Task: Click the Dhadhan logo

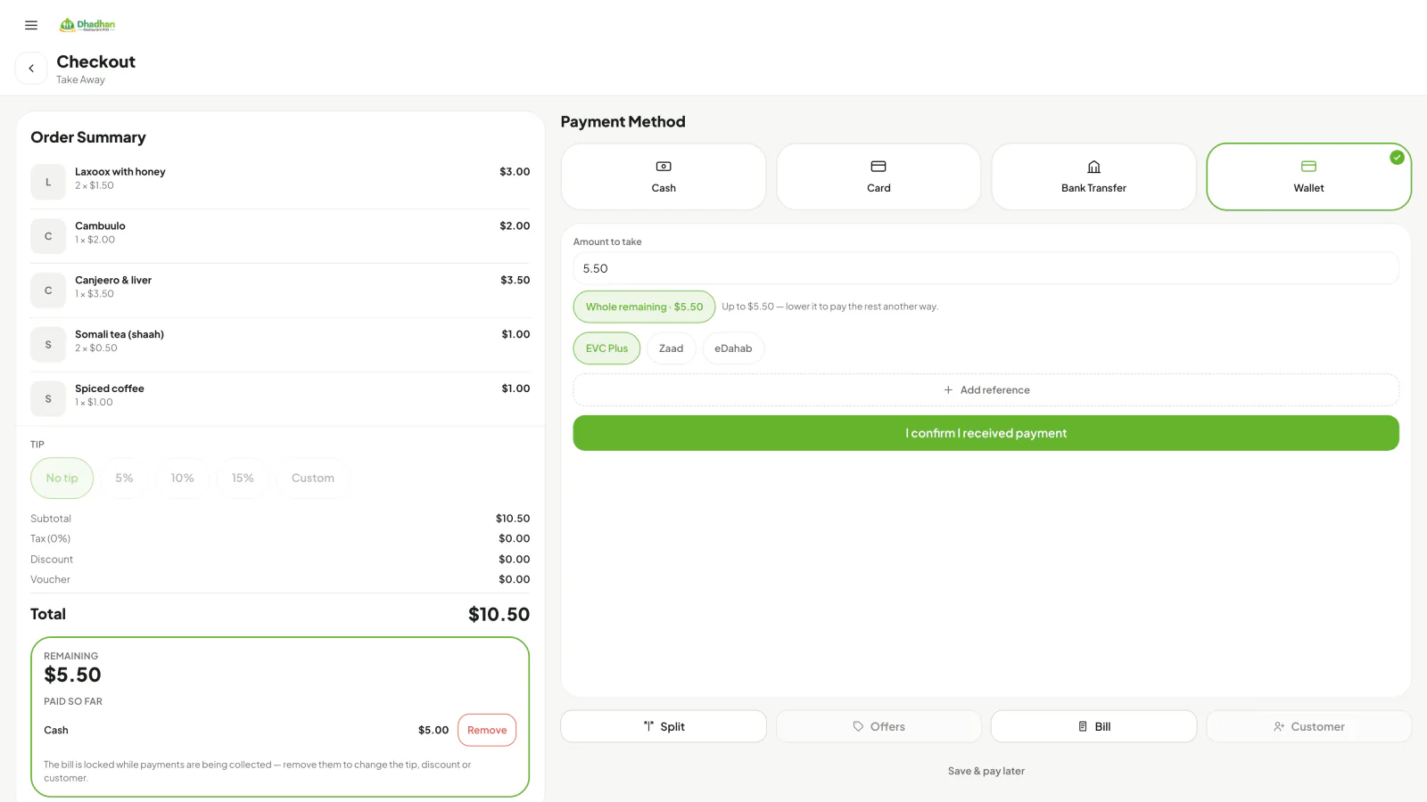Action: pos(87,25)
